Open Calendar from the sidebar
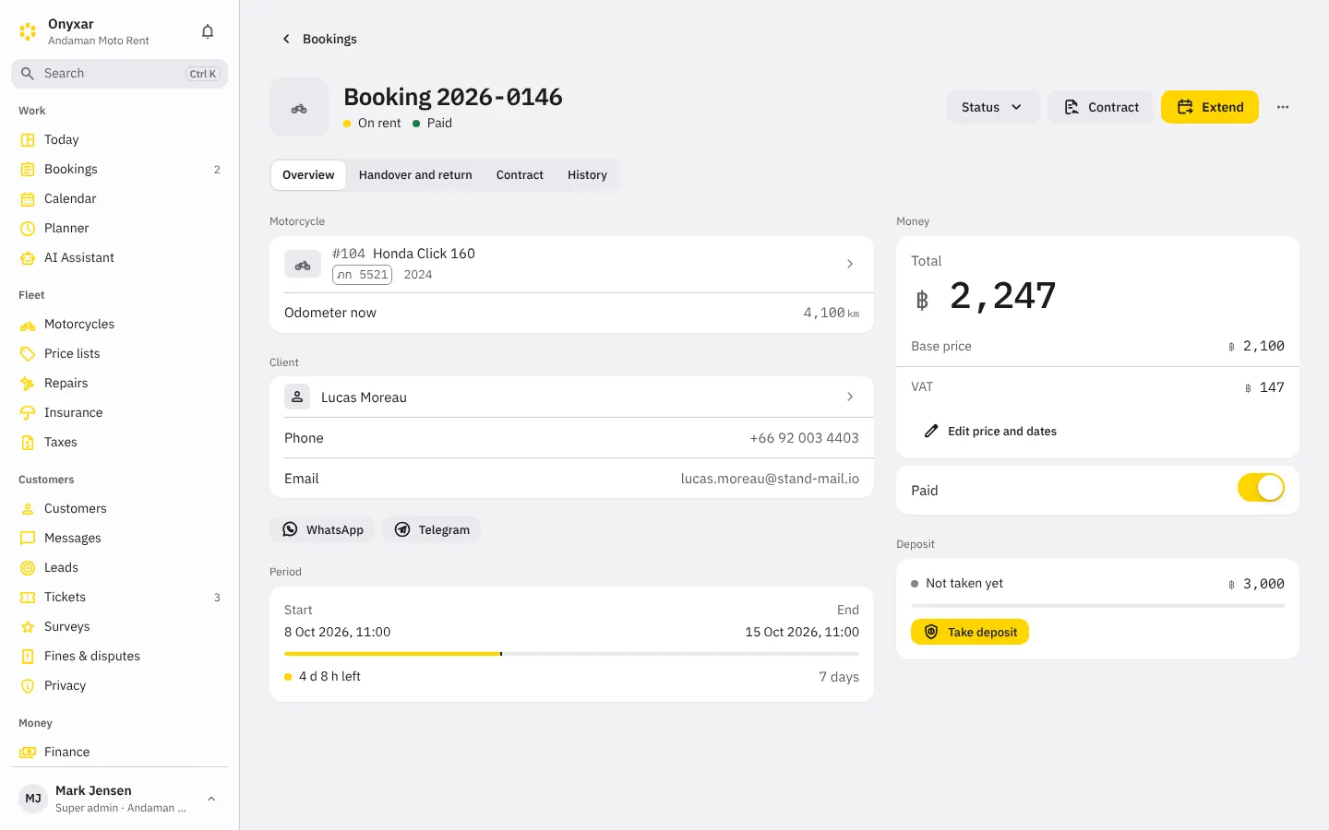 click(119, 199)
